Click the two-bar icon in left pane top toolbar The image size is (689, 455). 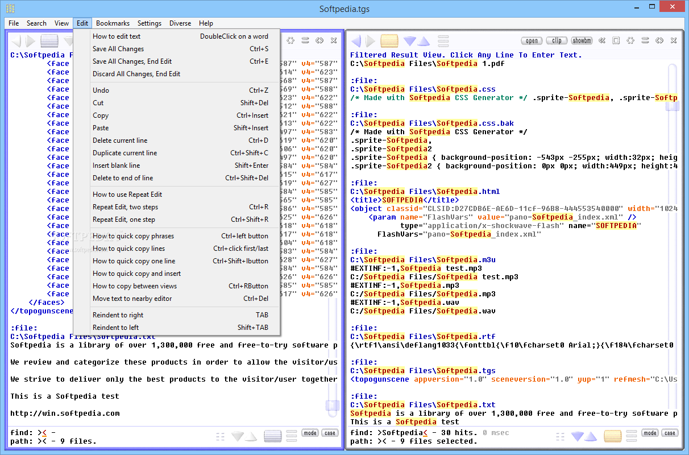pos(305,40)
